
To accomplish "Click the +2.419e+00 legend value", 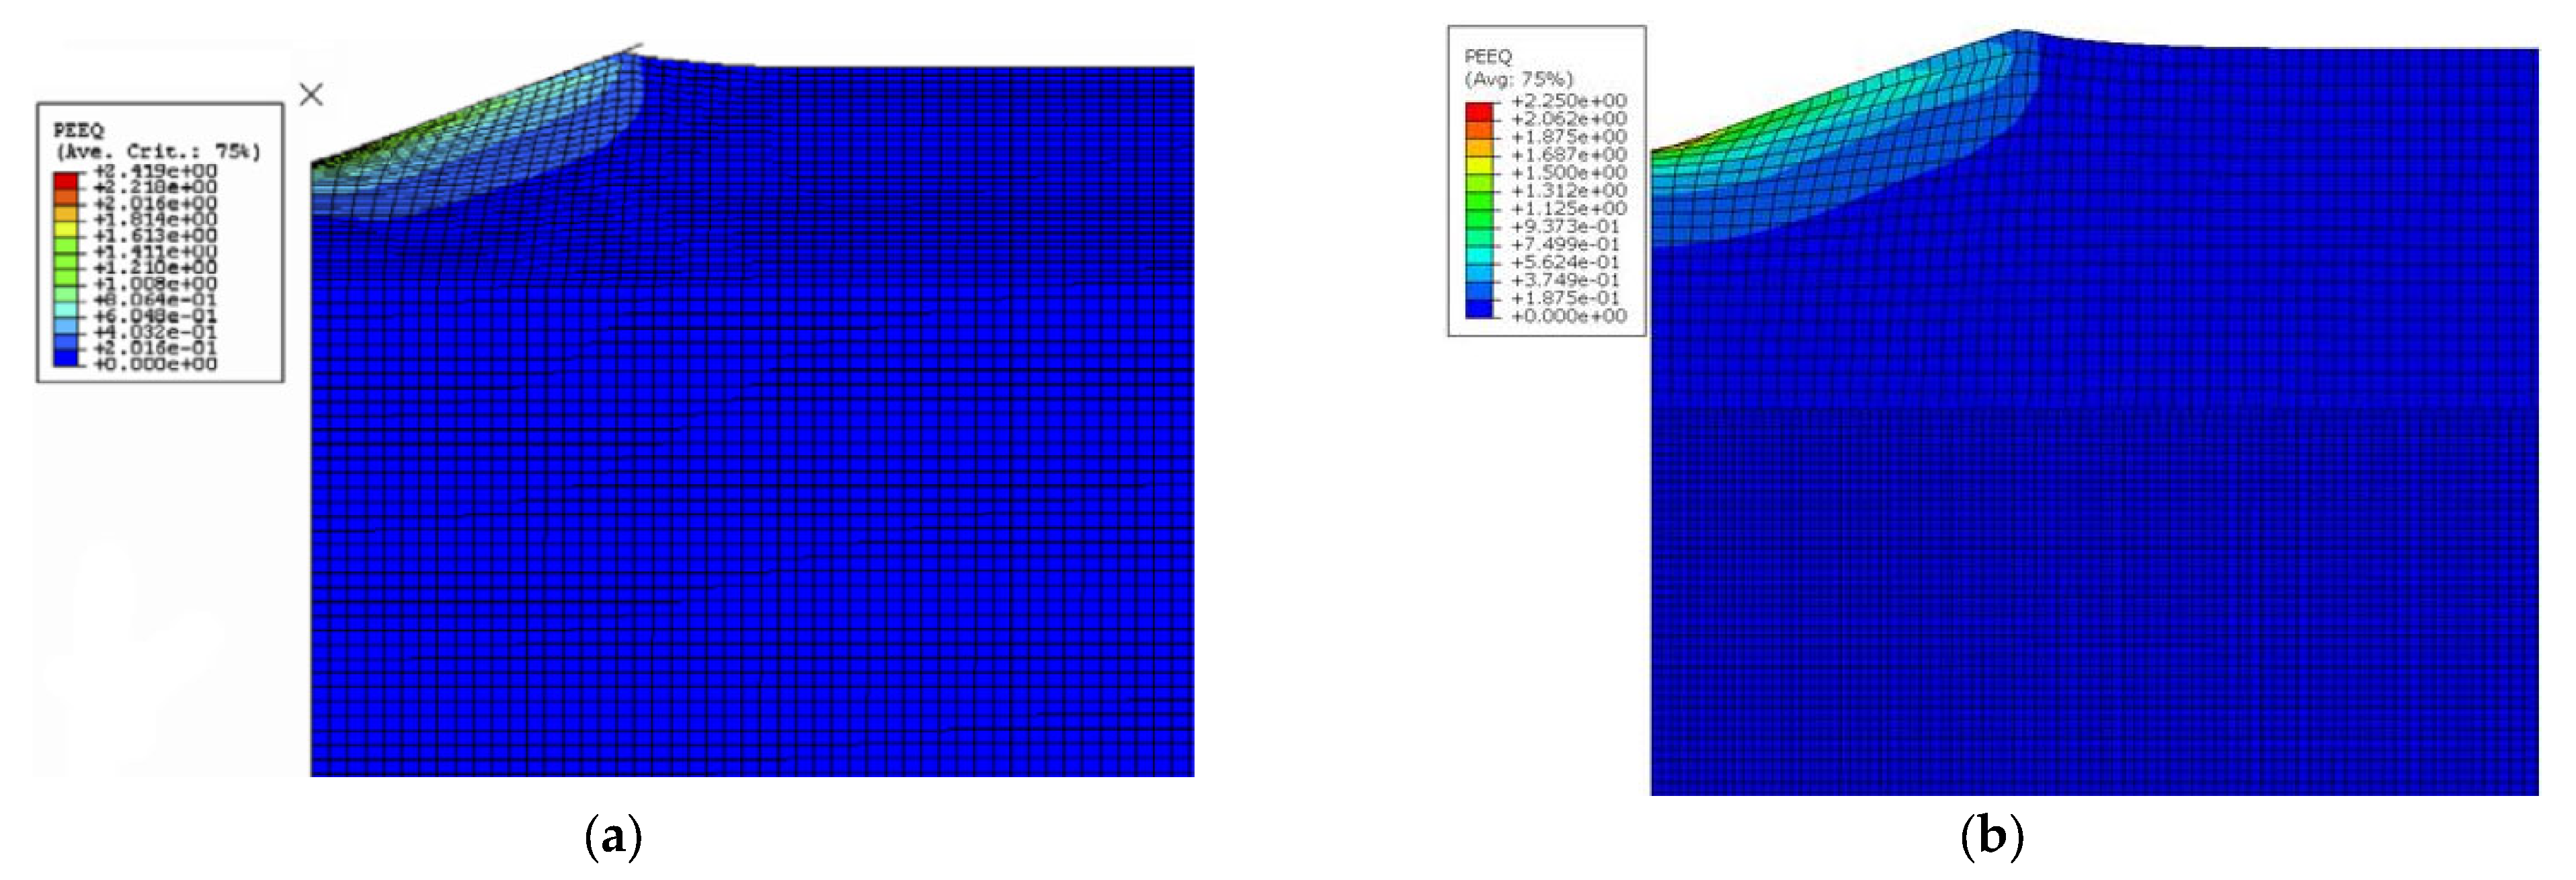I will [x=155, y=171].
